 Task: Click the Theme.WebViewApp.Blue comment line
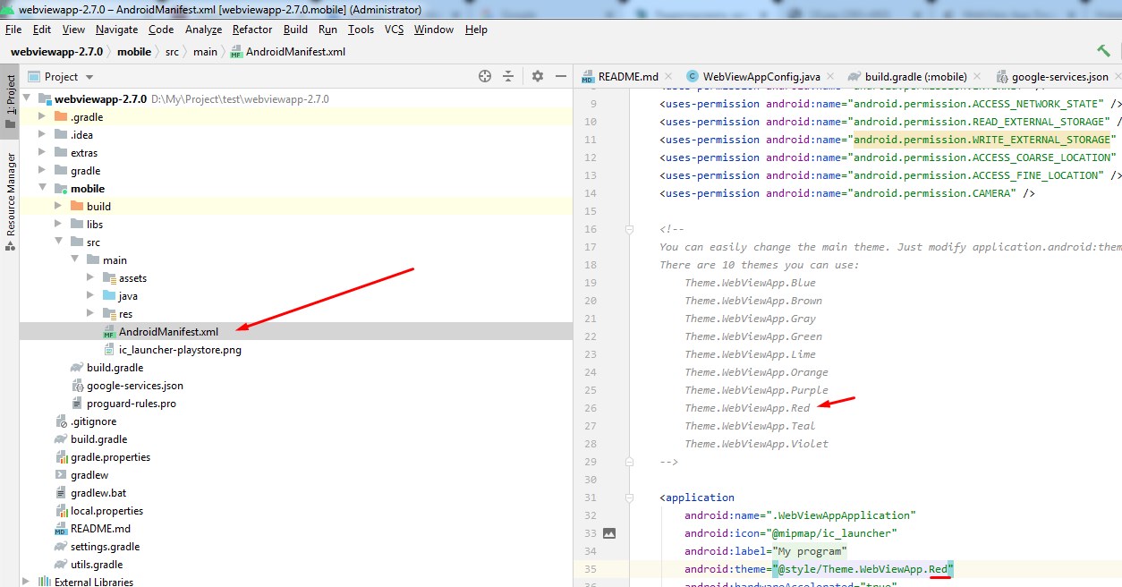click(750, 283)
